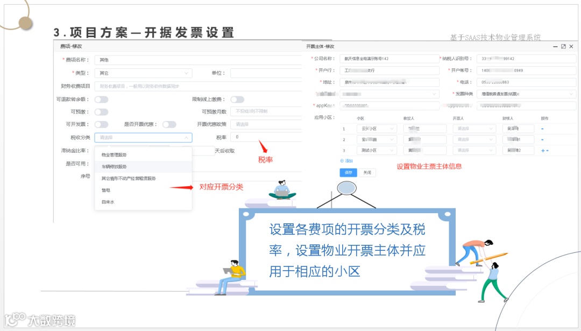Viewport: 581px width, 331px height.
Task: Click the appKey input field
Action: pyautogui.click(x=389, y=106)
